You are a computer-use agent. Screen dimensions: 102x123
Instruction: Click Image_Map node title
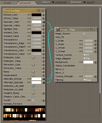67,29
